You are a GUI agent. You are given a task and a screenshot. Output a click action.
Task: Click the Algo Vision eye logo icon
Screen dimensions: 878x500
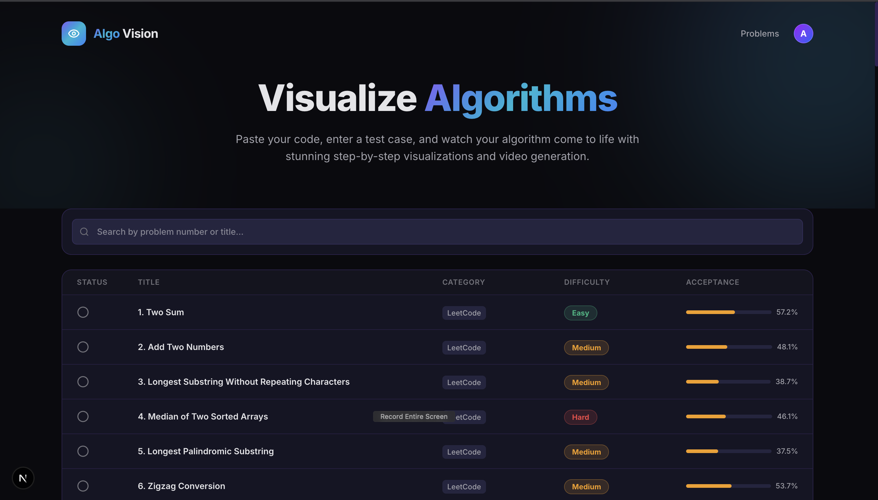click(x=74, y=33)
